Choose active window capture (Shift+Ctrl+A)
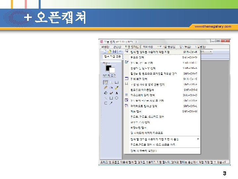Screen dimensions: 238x179 pos(162,68)
